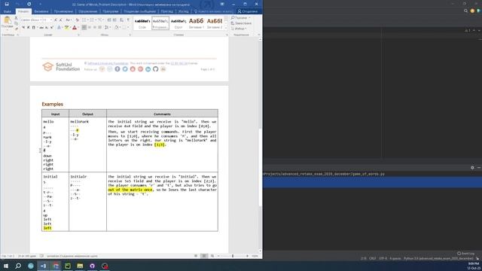The width and height of the screenshot is (482, 271).
Task: Open Event Log in PyCharm status bar
Action: click(465, 254)
